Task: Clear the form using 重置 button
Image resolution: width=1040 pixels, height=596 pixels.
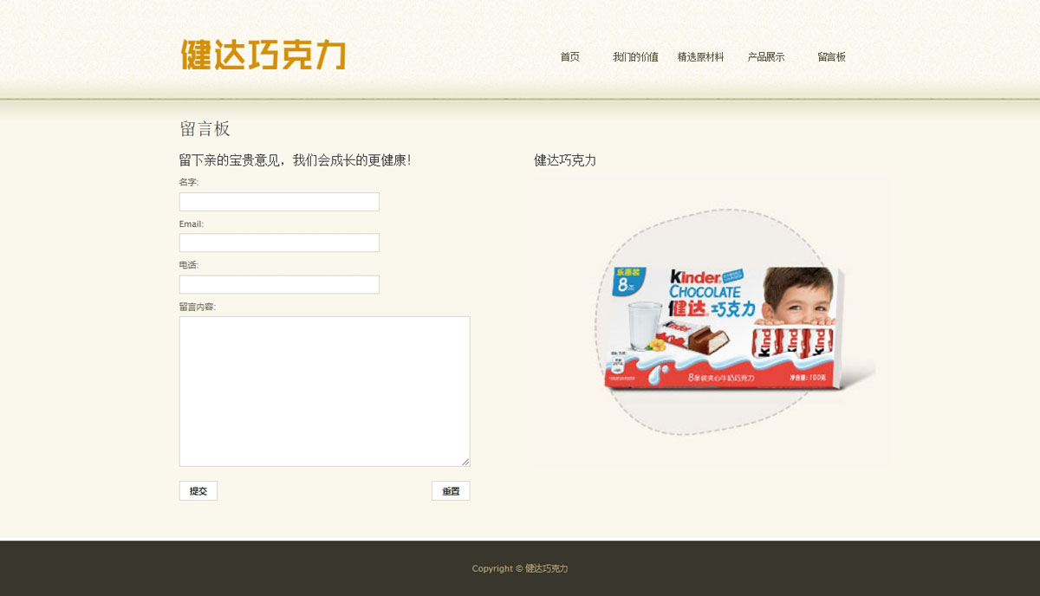Action: (x=451, y=491)
